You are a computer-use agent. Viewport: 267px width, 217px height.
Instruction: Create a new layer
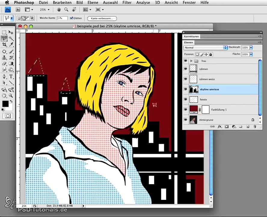(x=248, y=127)
